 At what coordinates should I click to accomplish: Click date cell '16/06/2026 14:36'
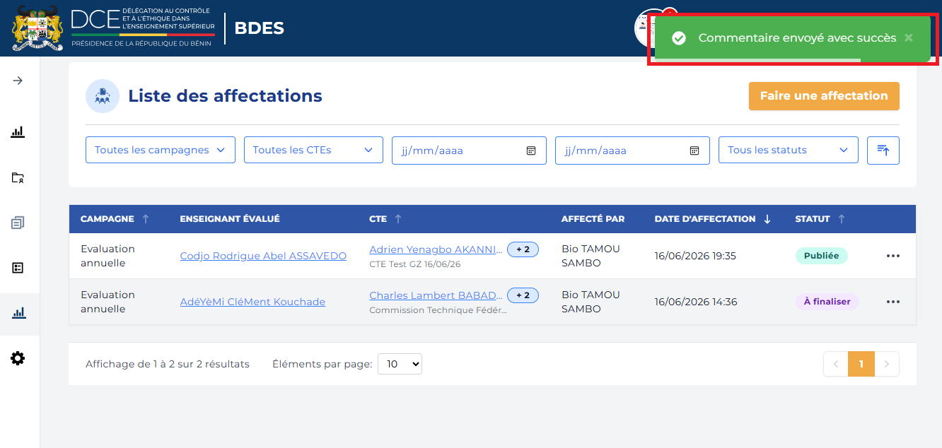(696, 302)
